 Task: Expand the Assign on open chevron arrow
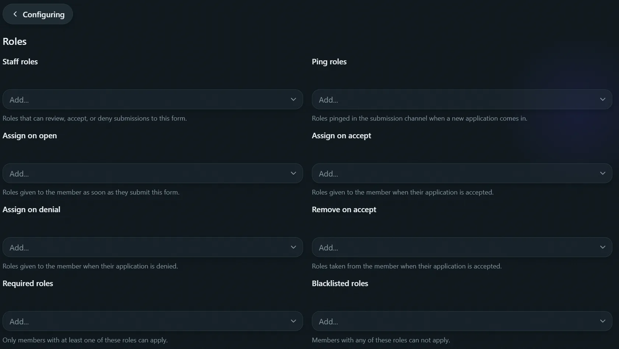point(293,173)
